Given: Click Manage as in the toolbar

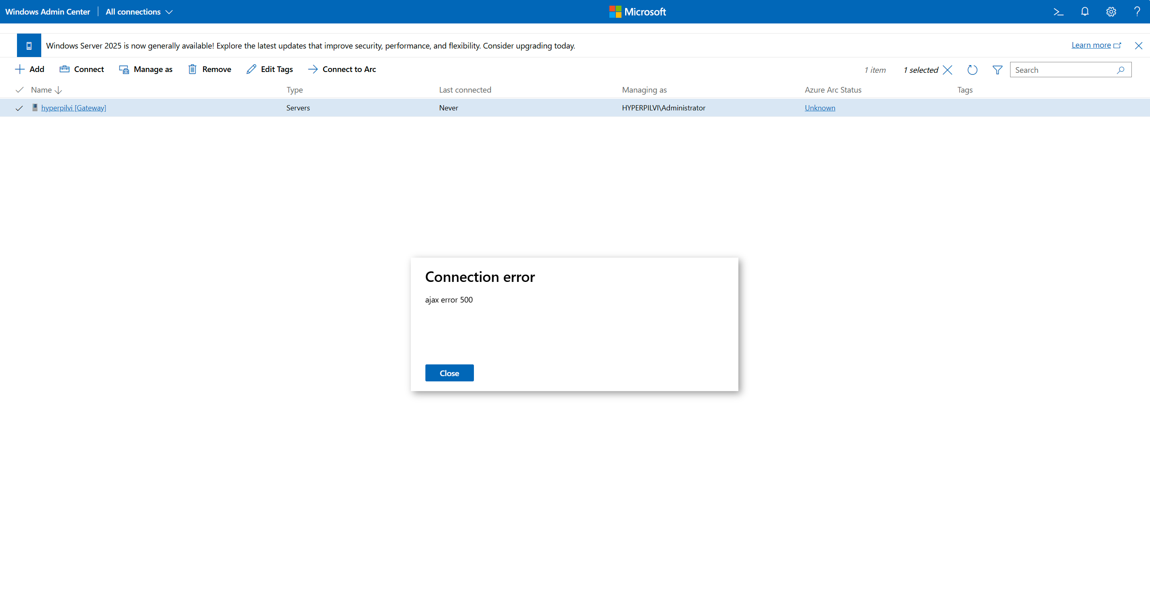Looking at the screenshot, I should [146, 69].
